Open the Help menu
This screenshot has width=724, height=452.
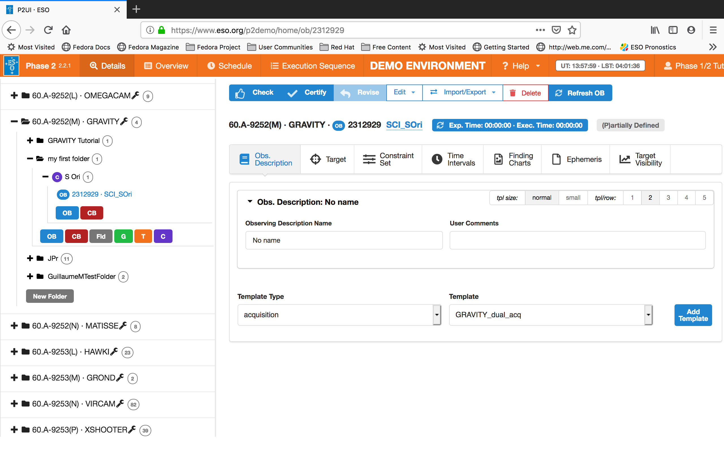click(x=521, y=66)
